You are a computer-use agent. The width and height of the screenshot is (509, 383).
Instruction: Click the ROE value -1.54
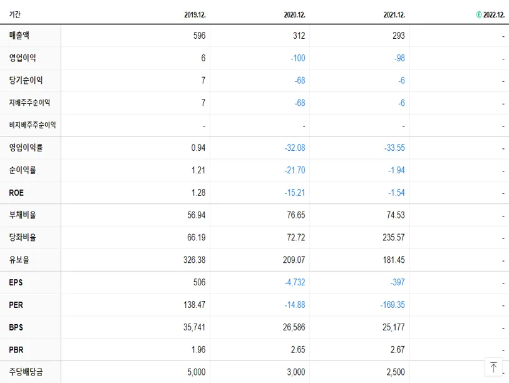tap(397, 193)
